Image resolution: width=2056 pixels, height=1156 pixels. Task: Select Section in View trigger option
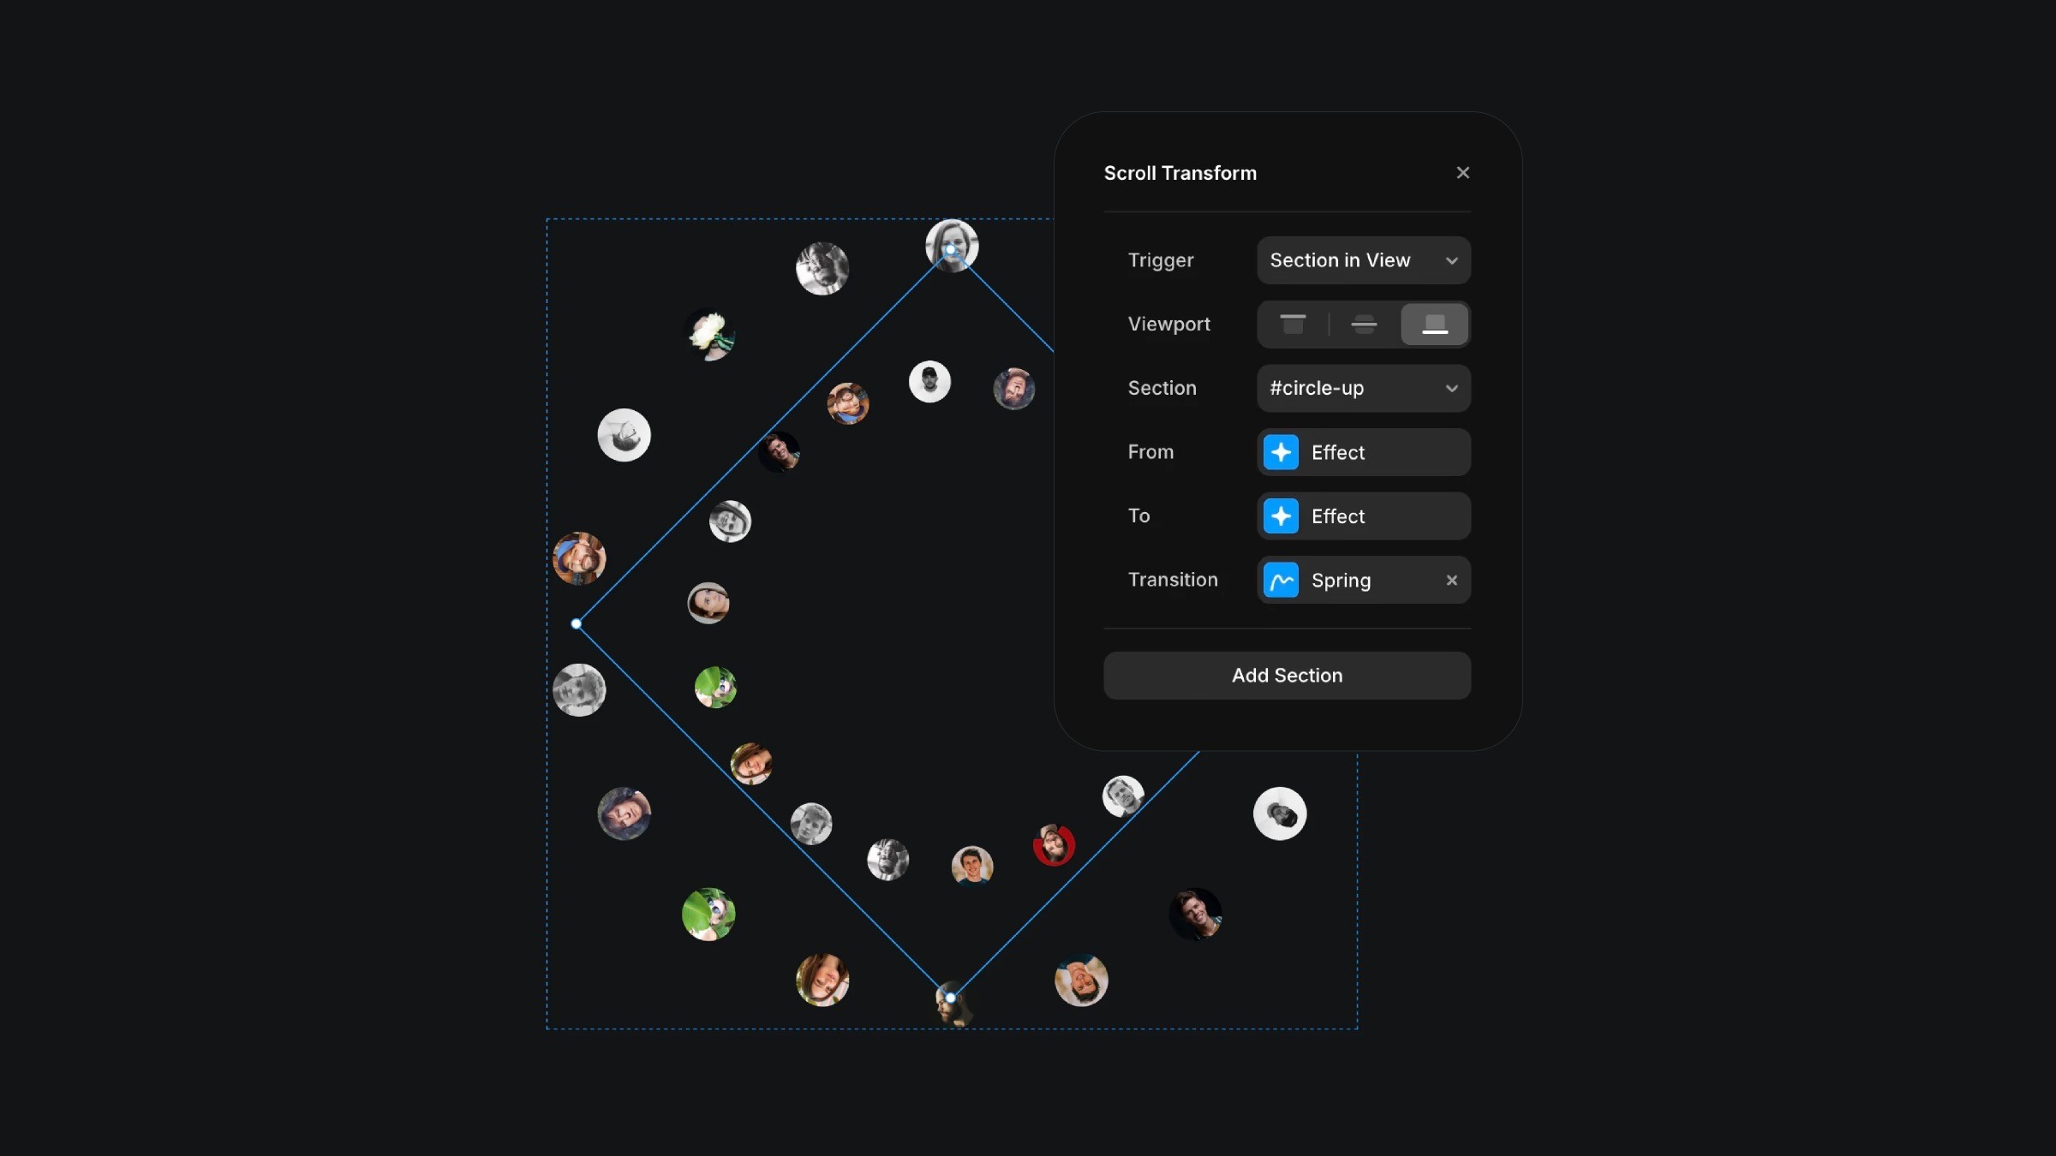(x=1361, y=259)
